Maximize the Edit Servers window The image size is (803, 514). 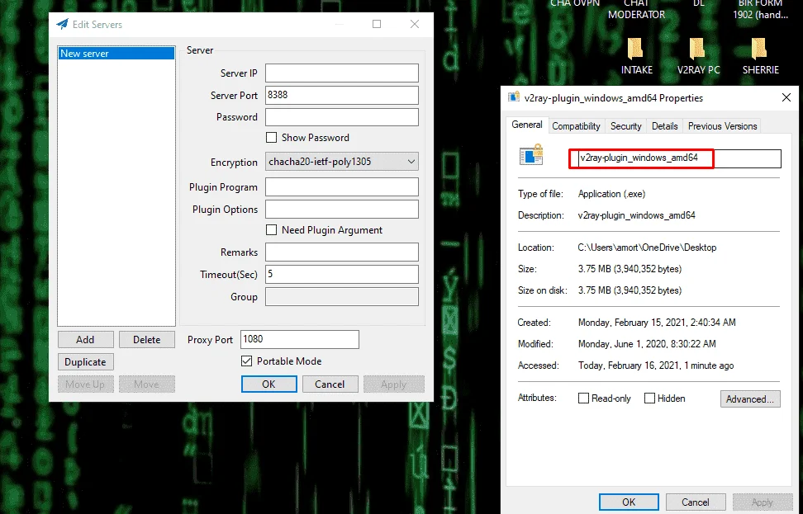(x=377, y=24)
